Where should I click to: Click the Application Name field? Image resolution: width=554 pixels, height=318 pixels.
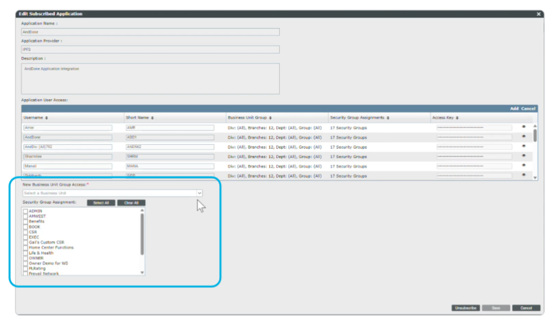coord(150,32)
